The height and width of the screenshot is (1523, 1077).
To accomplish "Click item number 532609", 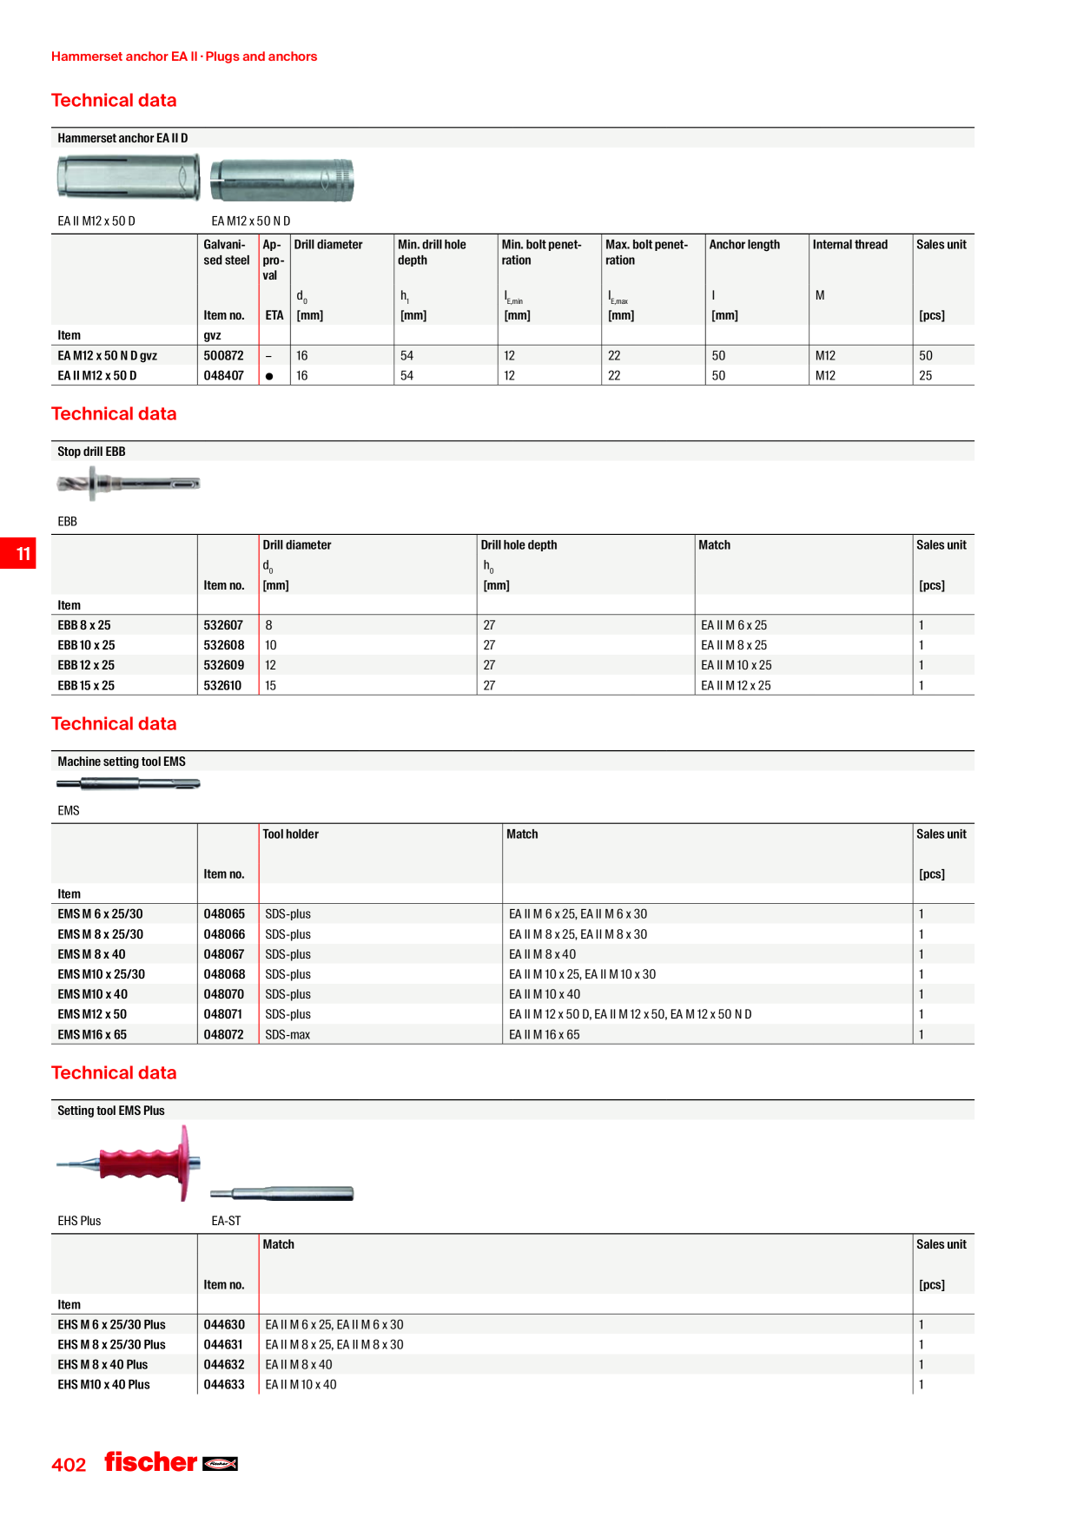I will pos(224,665).
